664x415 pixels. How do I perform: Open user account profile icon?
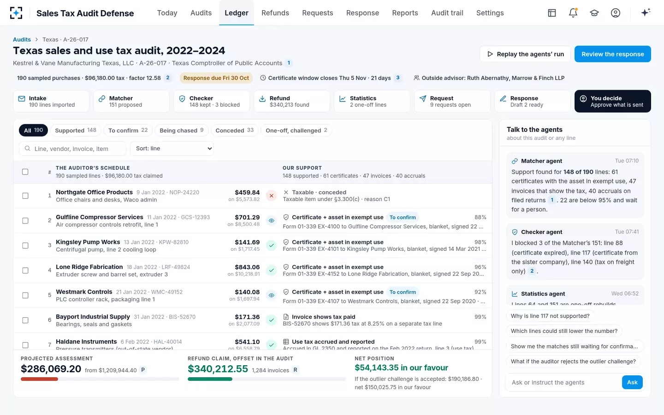tap(616, 13)
